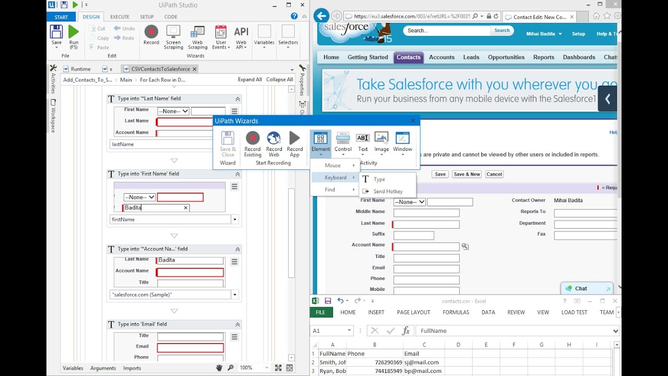Click the browser back arrow button
The image size is (668, 376).
tap(321, 16)
